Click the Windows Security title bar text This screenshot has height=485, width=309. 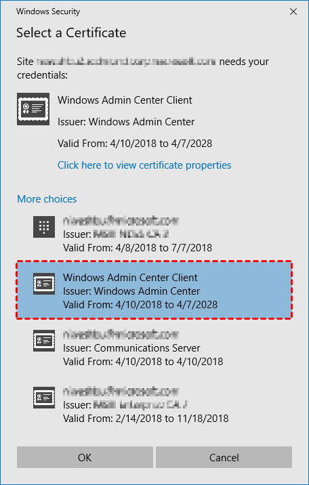tap(48, 12)
